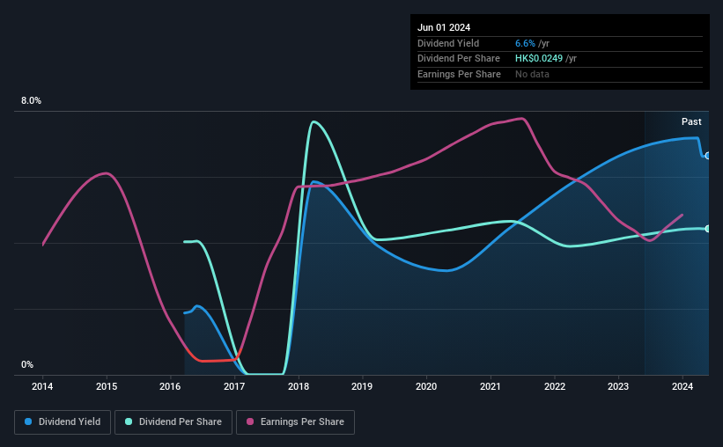Click the 2020 x-axis label
Screen dimensions: 723x447
pos(426,386)
